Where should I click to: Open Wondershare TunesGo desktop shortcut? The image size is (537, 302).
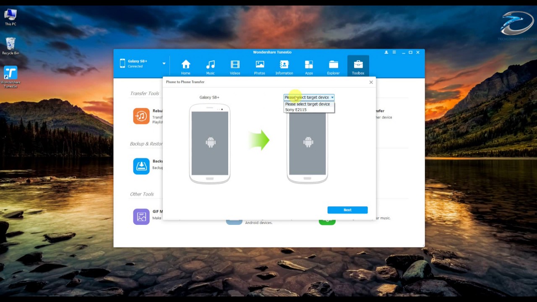[x=10, y=77]
